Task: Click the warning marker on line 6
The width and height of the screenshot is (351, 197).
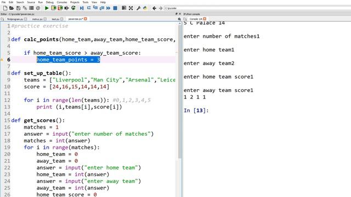Action: pos(2,60)
